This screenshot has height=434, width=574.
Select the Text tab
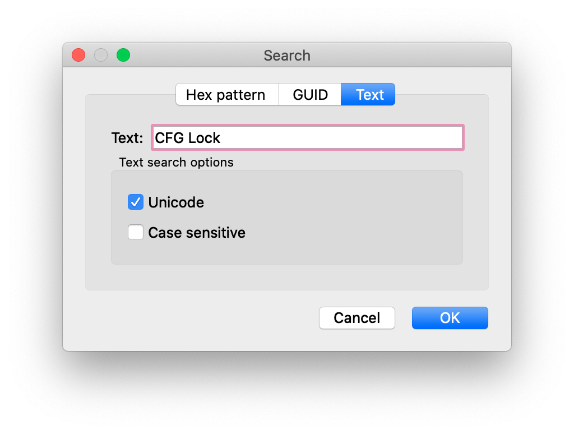tap(368, 95)
